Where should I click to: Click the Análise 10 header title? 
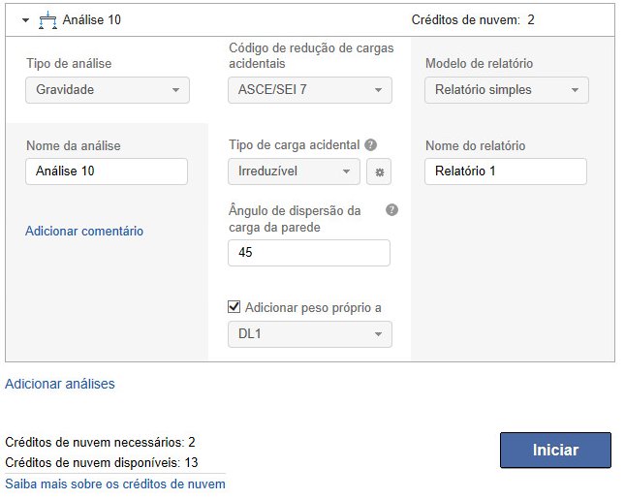[x=91, y=19]
